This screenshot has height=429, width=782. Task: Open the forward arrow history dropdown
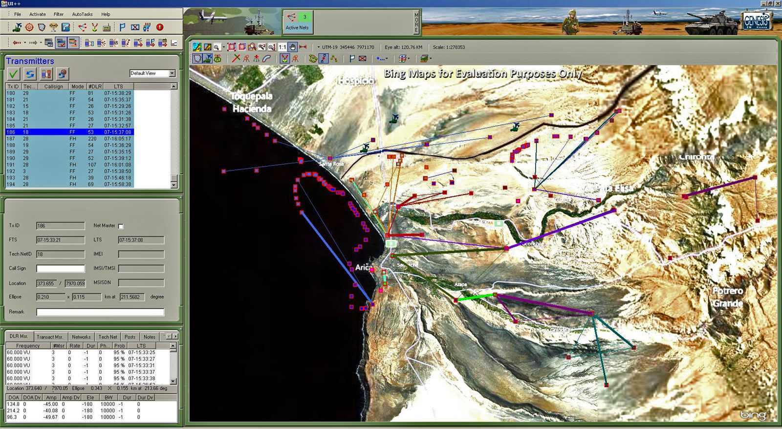[x=41, y=43]
